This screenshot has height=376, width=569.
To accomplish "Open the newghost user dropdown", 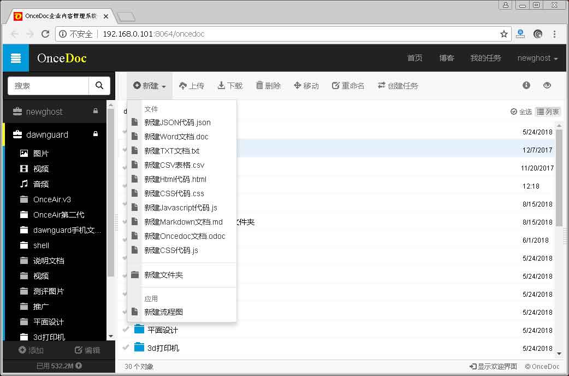I will [537, 58].
